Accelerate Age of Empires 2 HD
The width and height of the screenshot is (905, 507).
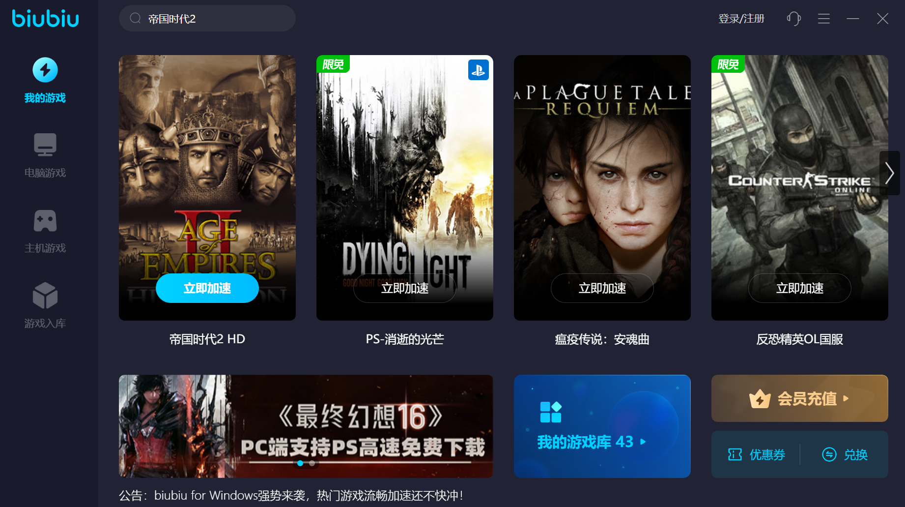tap(207, 288)
